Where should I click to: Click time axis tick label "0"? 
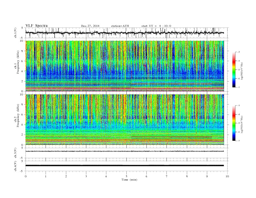[26, 176]
